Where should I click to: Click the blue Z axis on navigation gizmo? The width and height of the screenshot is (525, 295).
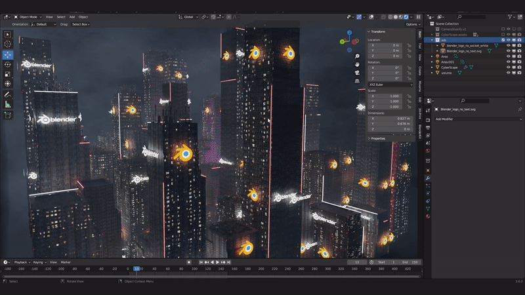tap(350, 32)
